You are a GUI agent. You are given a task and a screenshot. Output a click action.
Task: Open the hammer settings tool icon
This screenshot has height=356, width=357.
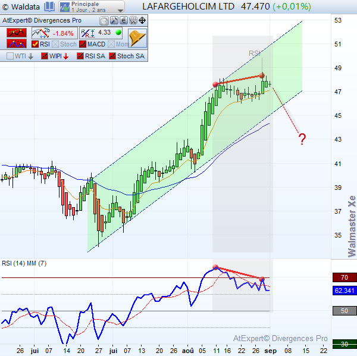pos(114,20)
